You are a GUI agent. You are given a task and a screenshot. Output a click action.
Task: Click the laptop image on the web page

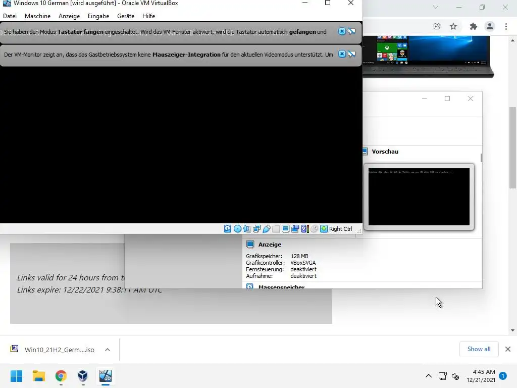(x=428, y=57)
